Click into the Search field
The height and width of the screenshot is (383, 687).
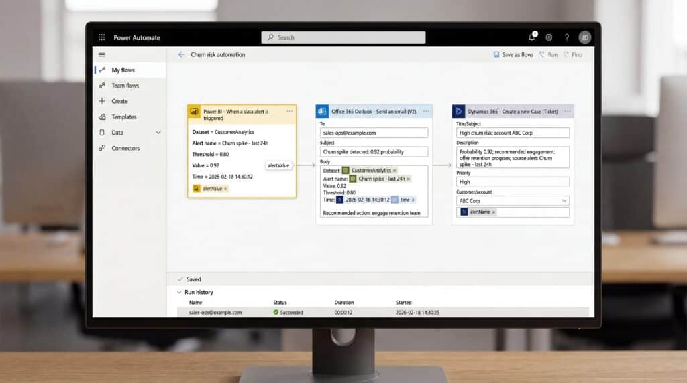(x=343, y=37)
